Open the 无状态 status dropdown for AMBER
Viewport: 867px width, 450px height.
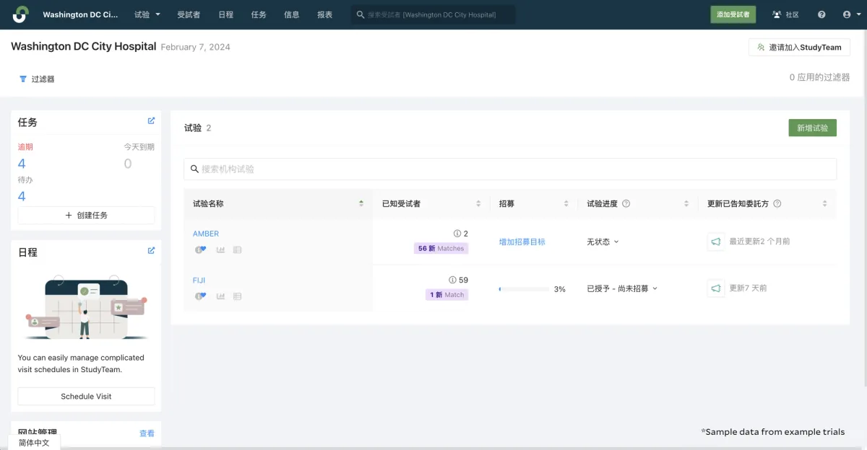pos(603,242)
